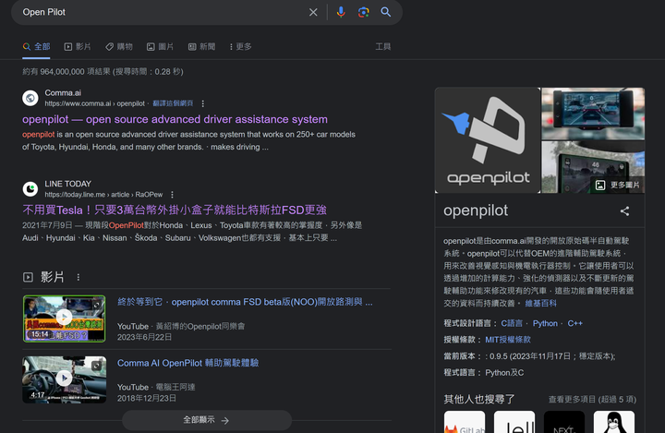Click the LINE TODAY favicon
The width and height of the screenshot is (665, 433).
pyautogui.click(x=30, y=189)
